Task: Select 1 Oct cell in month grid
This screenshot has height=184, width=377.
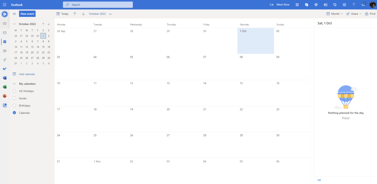Action: [x=256, y=41]
